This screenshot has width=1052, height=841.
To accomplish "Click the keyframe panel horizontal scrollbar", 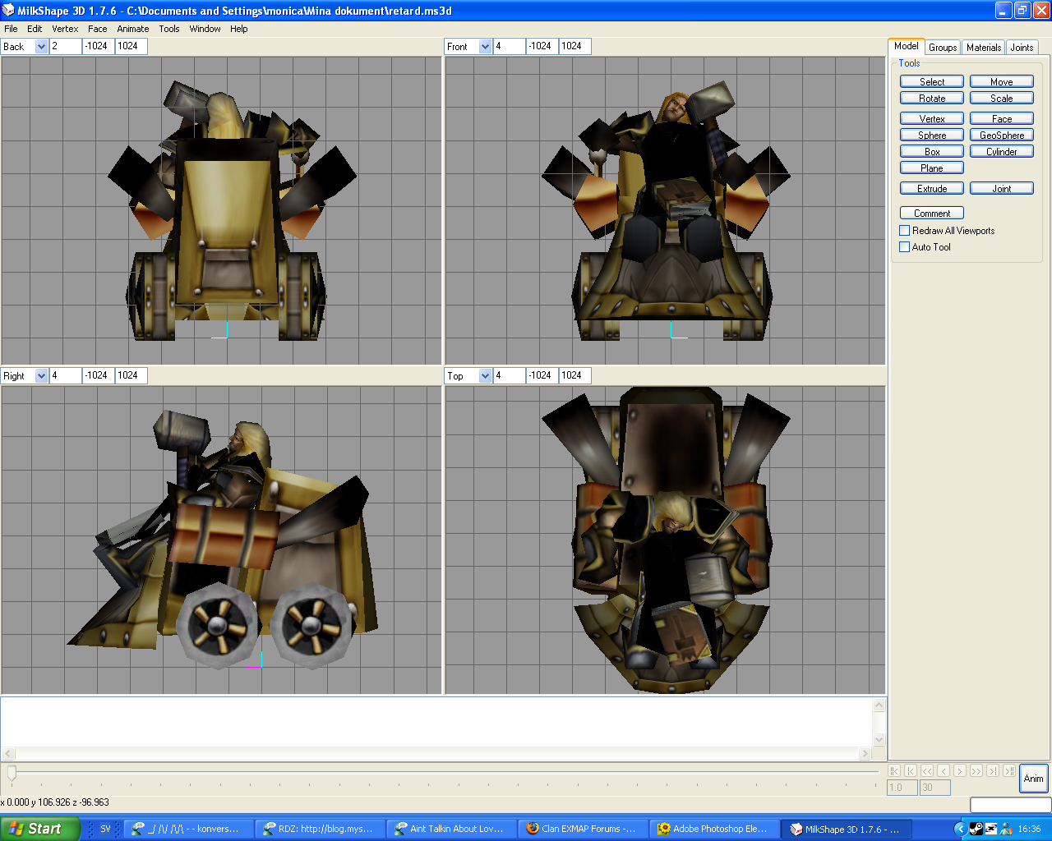I will click(x=436, y=754).
